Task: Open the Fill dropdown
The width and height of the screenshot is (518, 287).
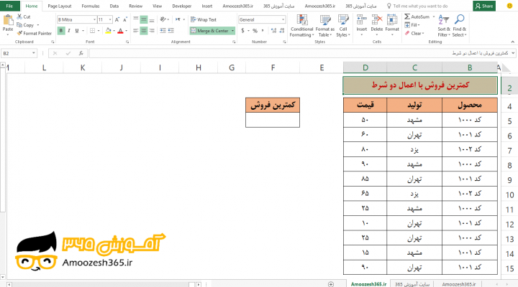Action: click(412, 25)
